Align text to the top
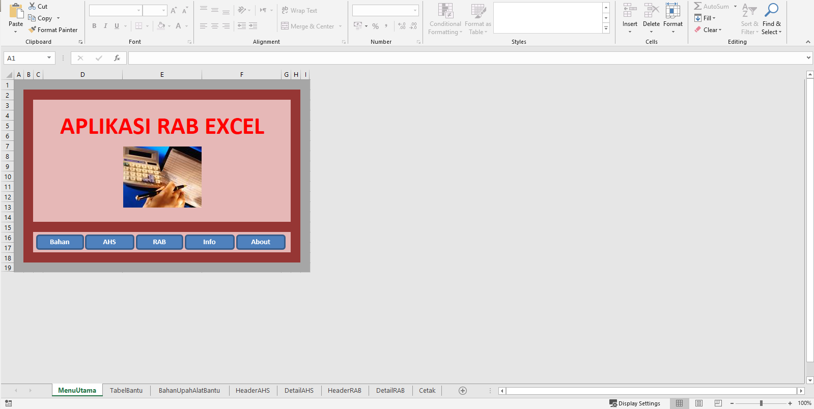The height and width of the screenshot is (409, 814). pos(204,10)
